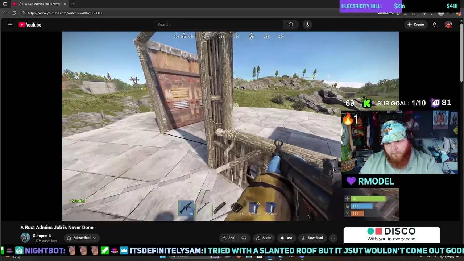Open the YouTube account avatar menu
The height and width of the screenshot is (261, 464).
[448, 25]
